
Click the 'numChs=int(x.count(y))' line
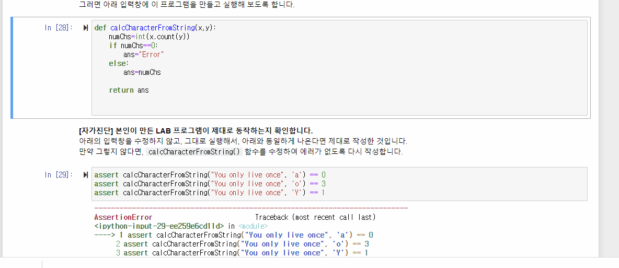[x=149, y=37]
